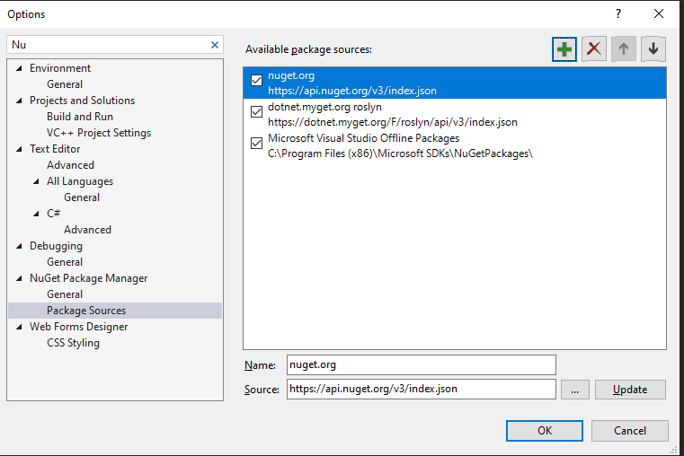Screen dimensions: 684x456
Task: Toggle the dotnet.myget.org roslyn checkbox
Action: pyautogui.click(x=257, y=112)
